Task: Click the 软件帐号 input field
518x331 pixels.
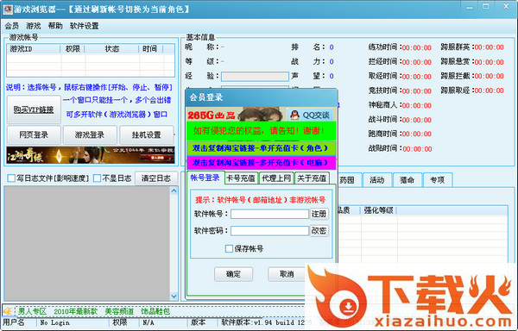Action: (x=269, y=214)
